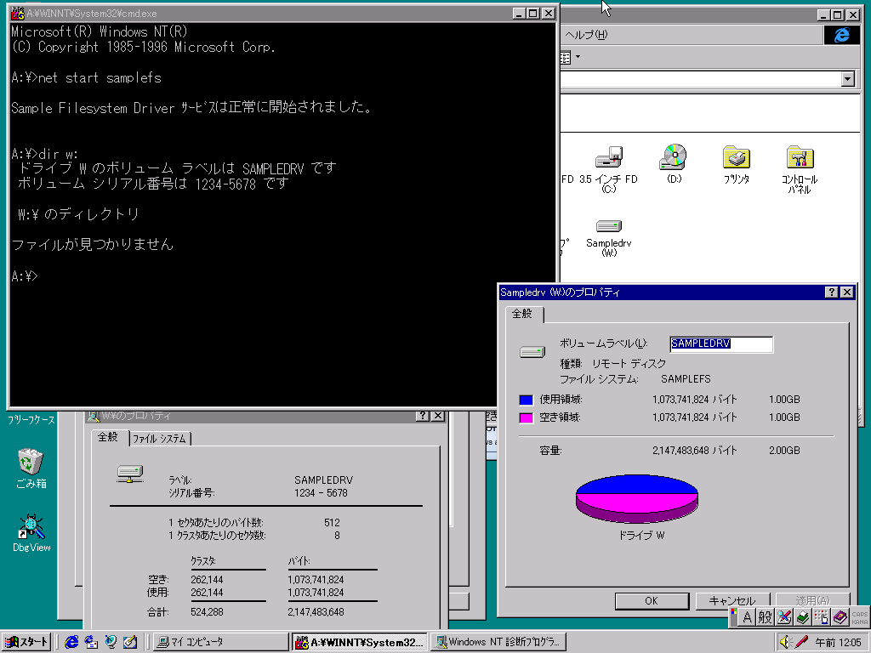Expand the Views dropdown arrow in My Computer

[x=578, y=57]
